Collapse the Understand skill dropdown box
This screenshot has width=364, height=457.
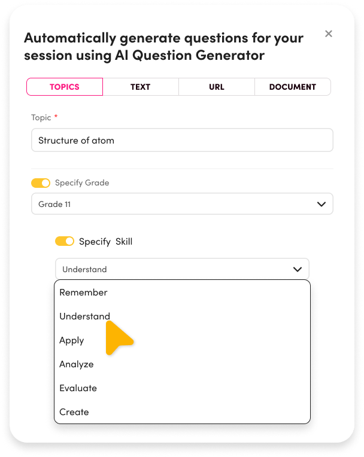pos(182,269)
